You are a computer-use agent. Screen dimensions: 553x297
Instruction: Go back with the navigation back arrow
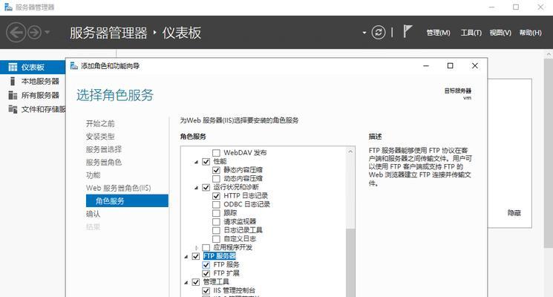pyautogui.click(x=16, y=33)
